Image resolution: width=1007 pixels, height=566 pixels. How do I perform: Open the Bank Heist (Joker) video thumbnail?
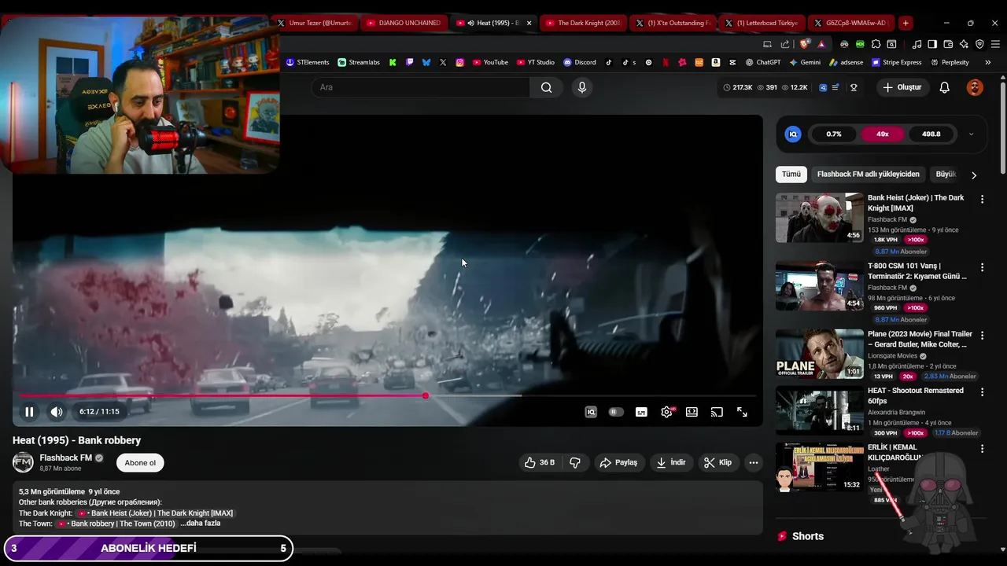pyautogui.click(x=820, y=218)
